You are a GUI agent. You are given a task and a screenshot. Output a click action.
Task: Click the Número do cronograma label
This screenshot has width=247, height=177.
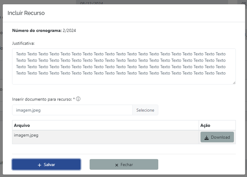pos(37,31)
